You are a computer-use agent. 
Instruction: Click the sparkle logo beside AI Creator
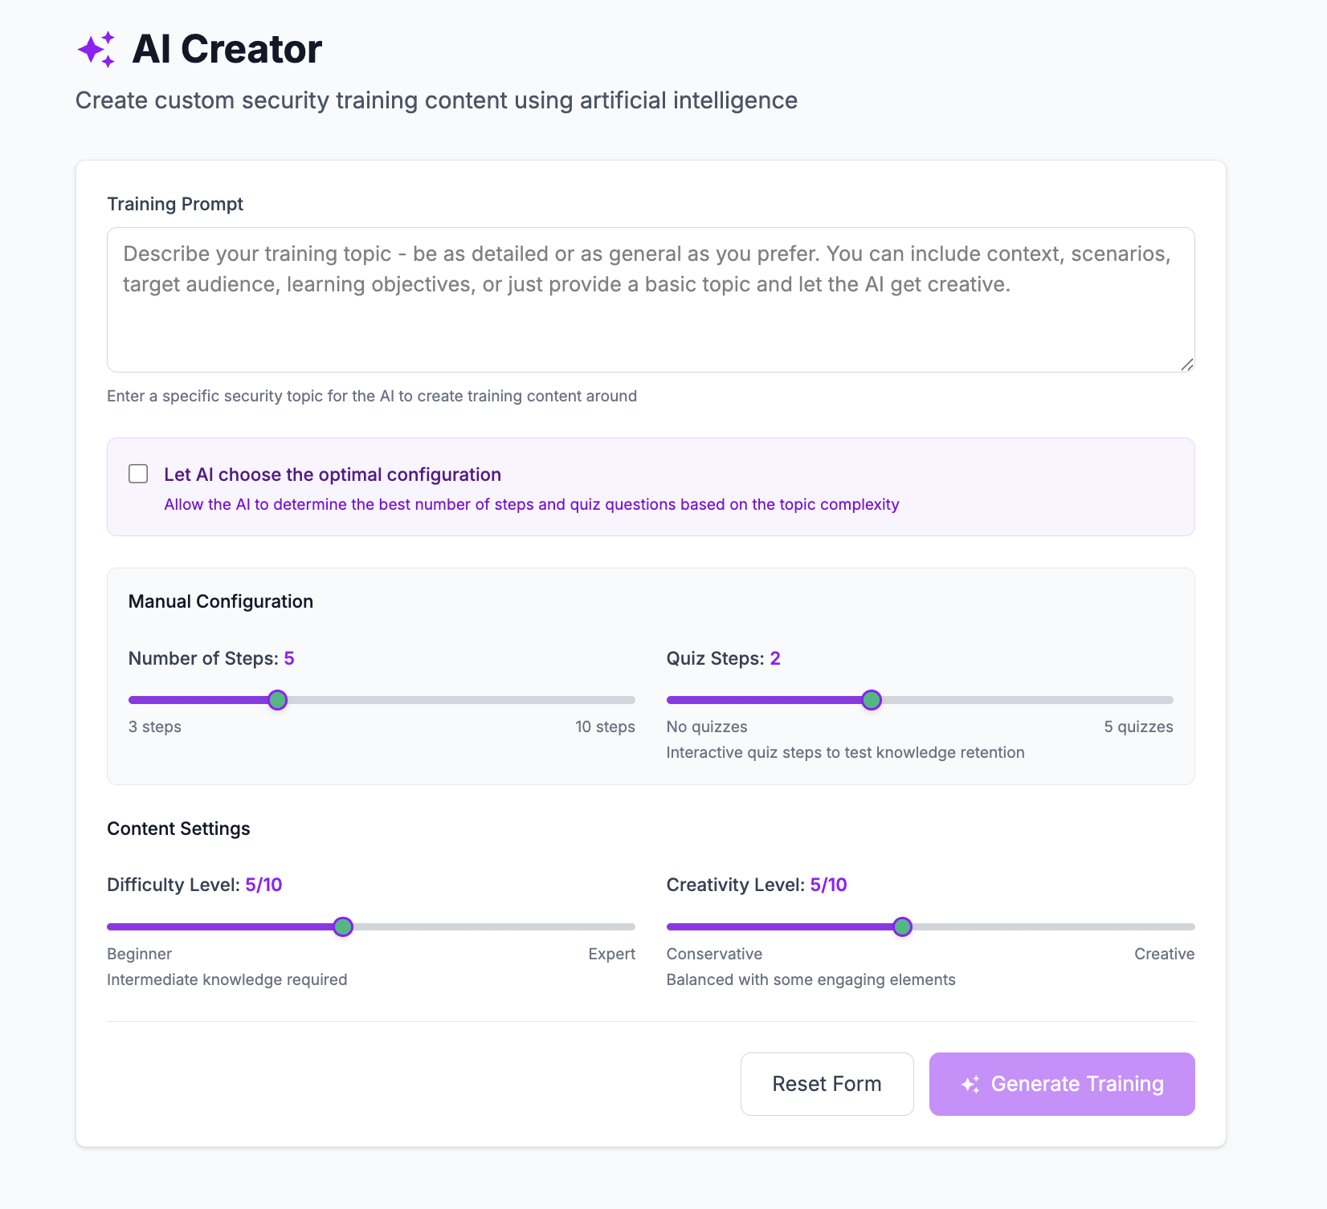click(96, 50)
